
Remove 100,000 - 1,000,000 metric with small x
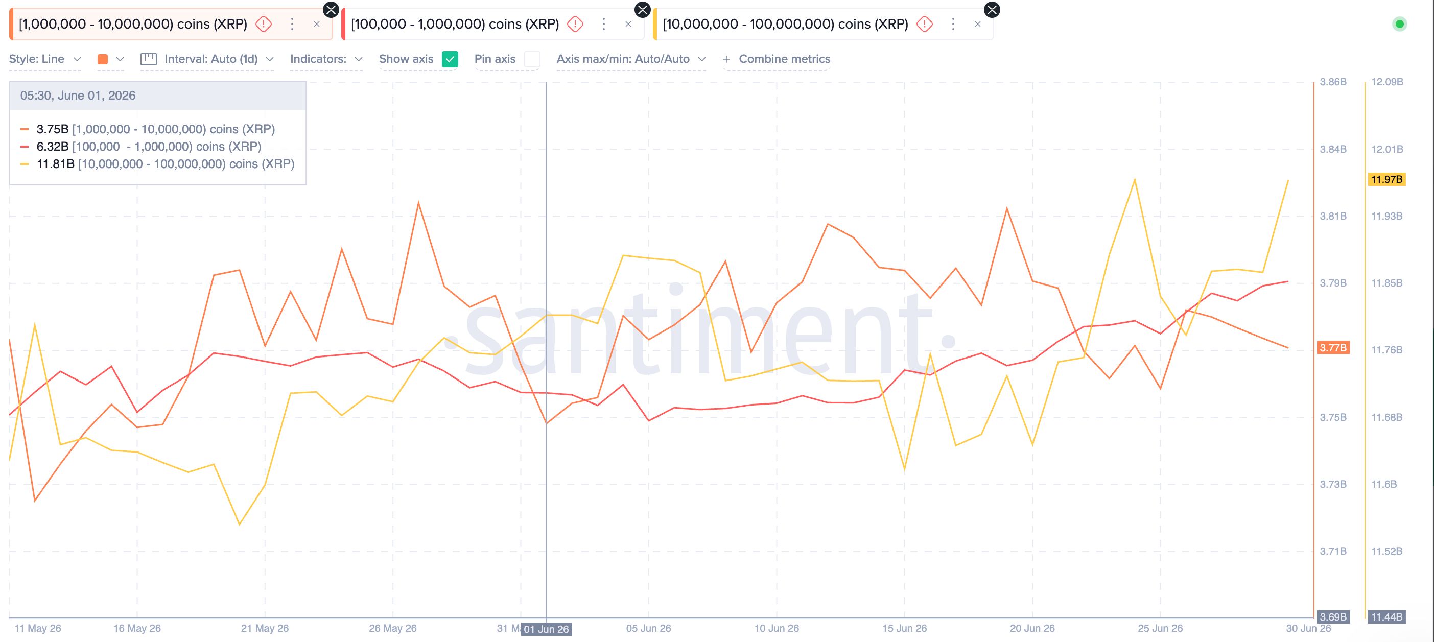coord(628,24)
